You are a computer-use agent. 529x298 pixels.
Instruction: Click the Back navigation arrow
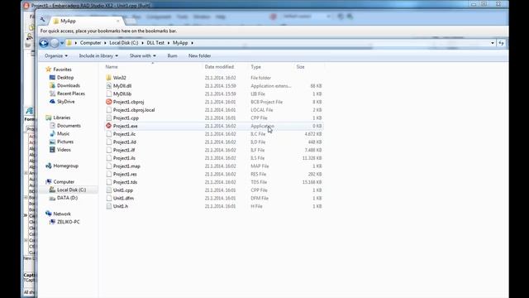pyautogui.click(x=44, y=43)
